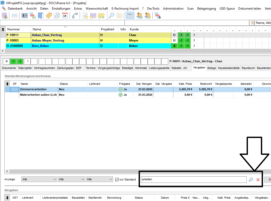Select the Malerarbeiten außen row
This screenshot has width=271, height=201.
click(138, 95)
